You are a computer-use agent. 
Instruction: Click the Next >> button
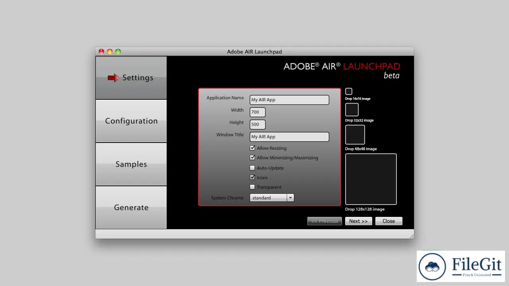pyautogui.click(x=358, y=221)
